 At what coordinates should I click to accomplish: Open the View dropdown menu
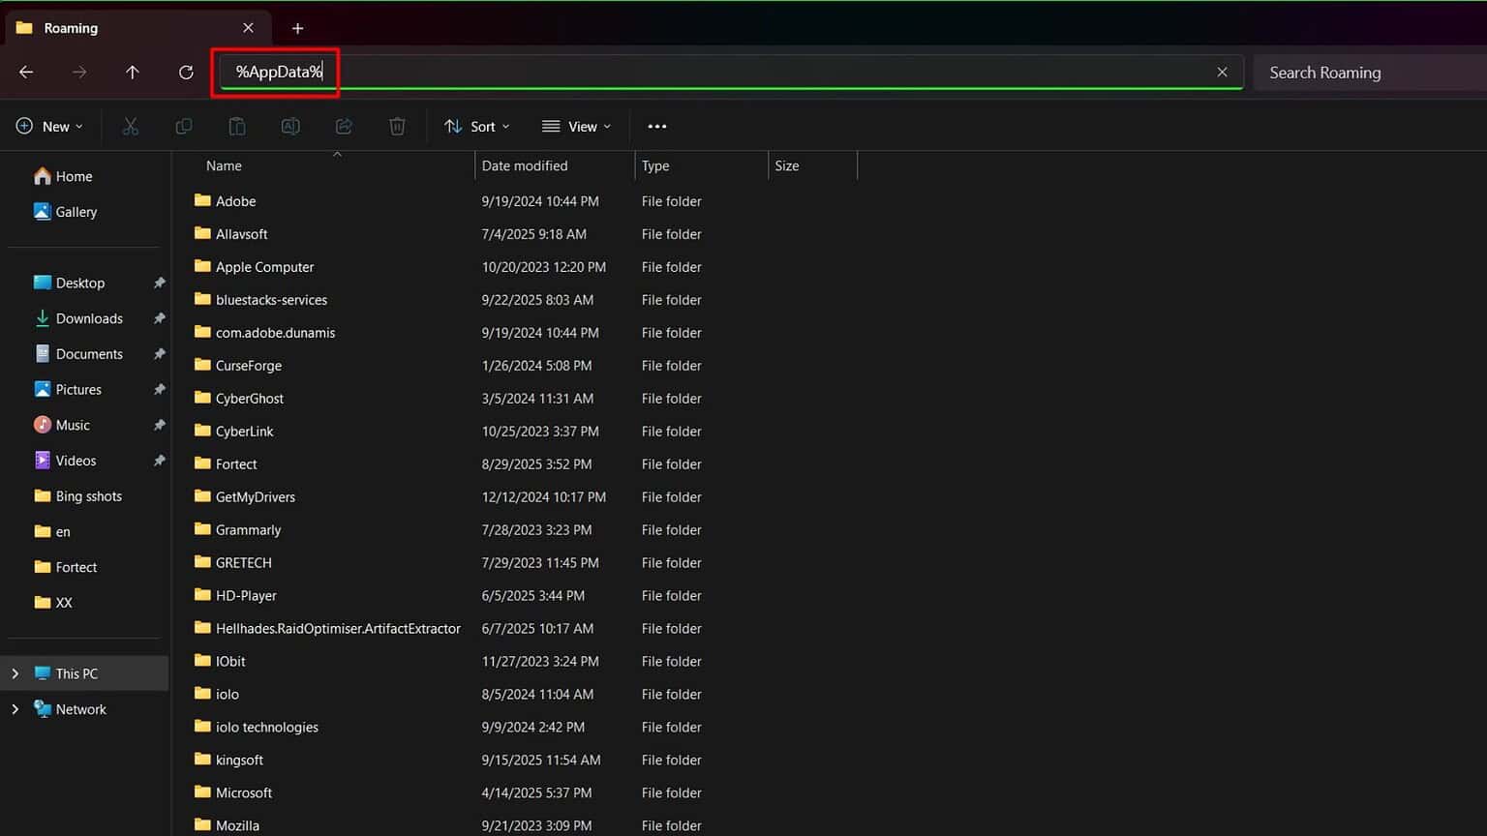tap(576, 126)
